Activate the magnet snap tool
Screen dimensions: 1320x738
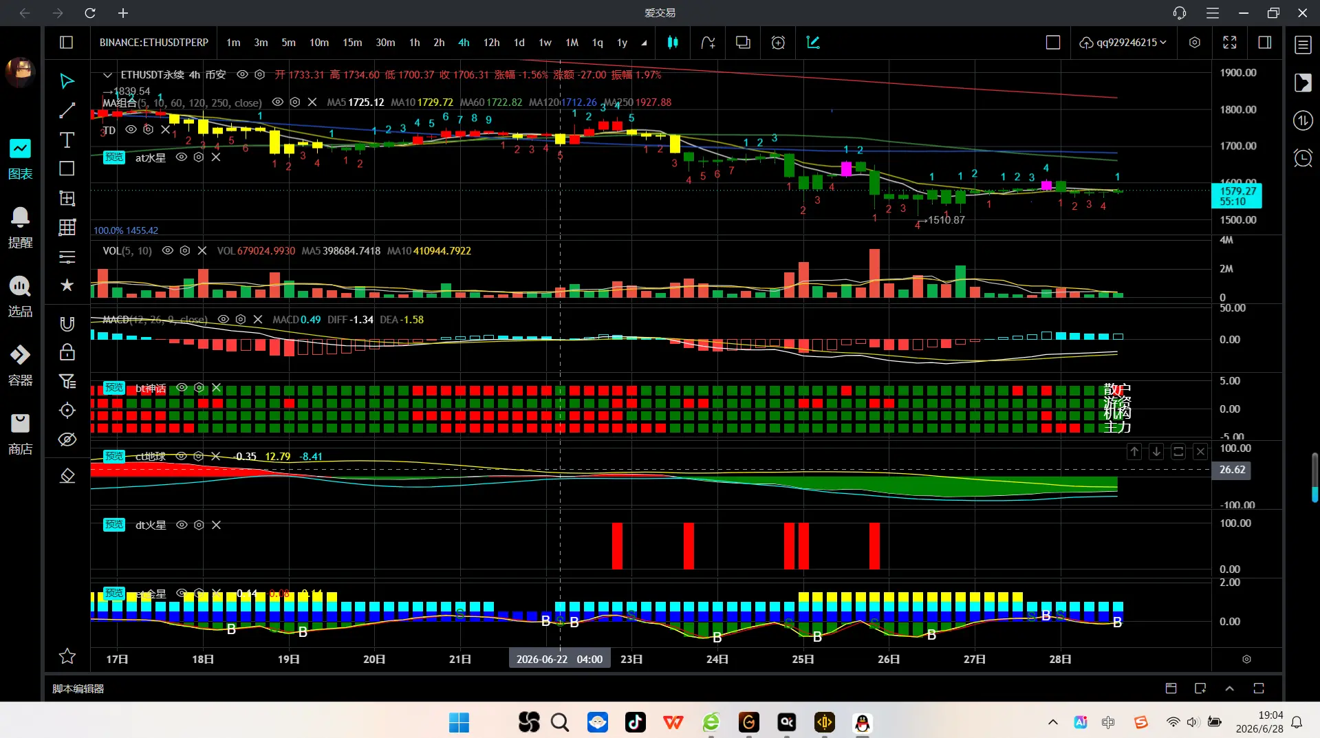(x=67, y=324)
